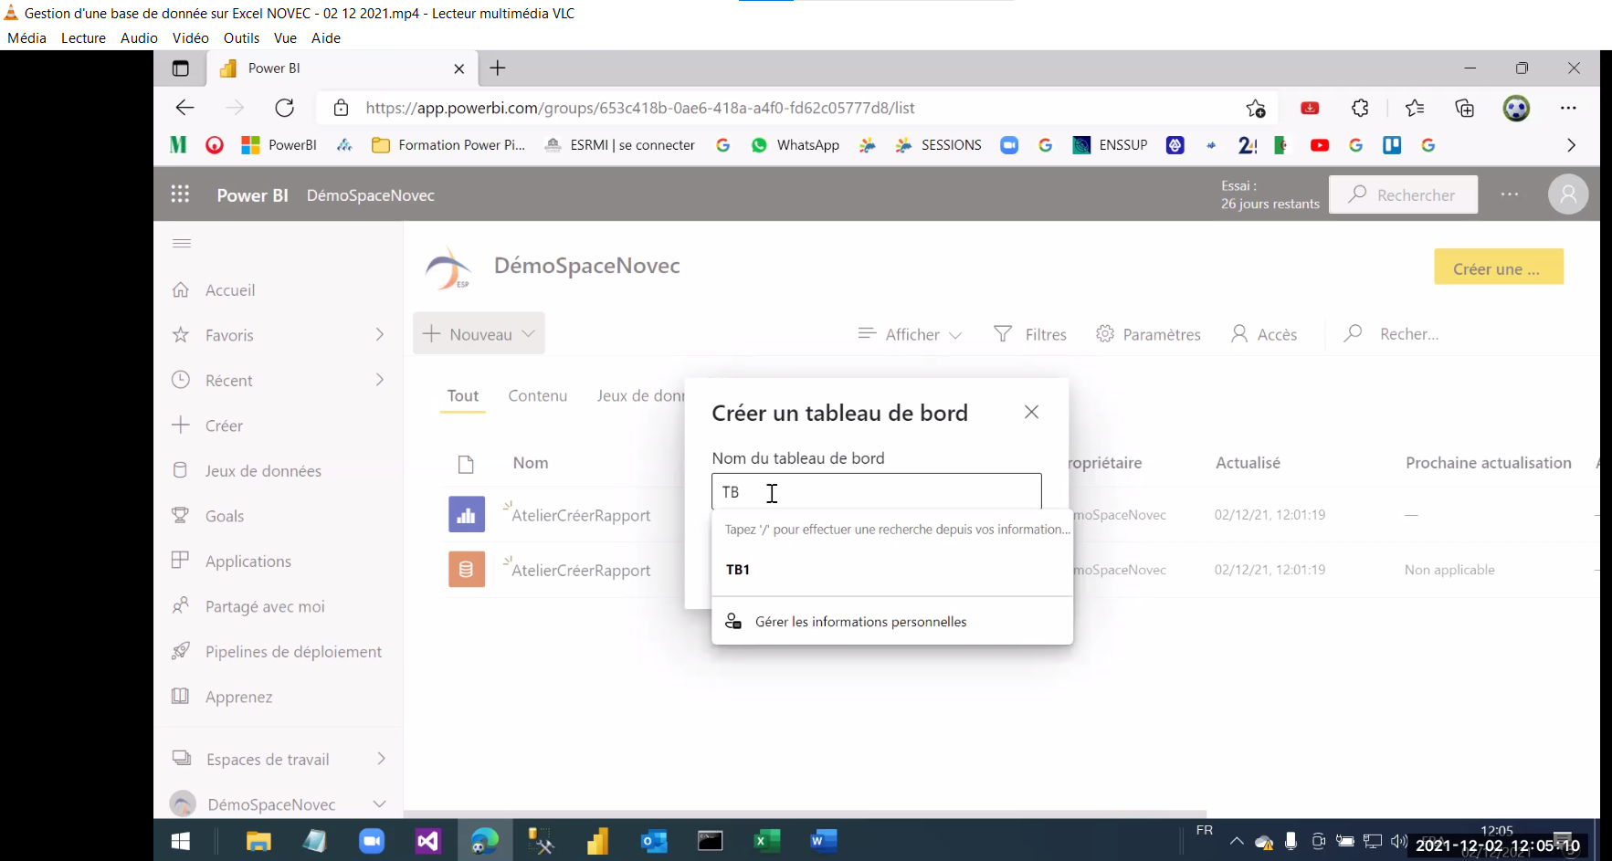Open Formation Power Pi bookmark folder
Image resolution: width=1612 pixels, height=861 pixels.
click(448, 145)
